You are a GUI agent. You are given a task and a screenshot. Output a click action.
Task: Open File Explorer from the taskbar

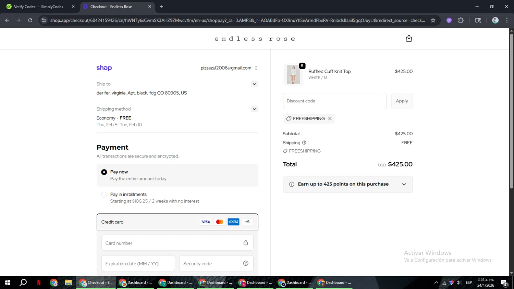click(x=68, y=282)
